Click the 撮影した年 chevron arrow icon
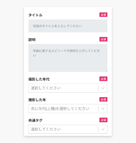This screenshot has height=143, width=136. click(103, 109)
